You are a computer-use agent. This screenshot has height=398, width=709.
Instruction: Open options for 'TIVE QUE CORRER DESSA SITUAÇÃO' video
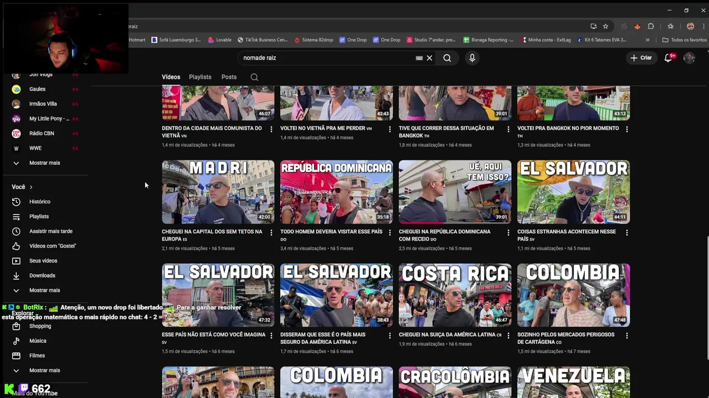coord(508,129)
